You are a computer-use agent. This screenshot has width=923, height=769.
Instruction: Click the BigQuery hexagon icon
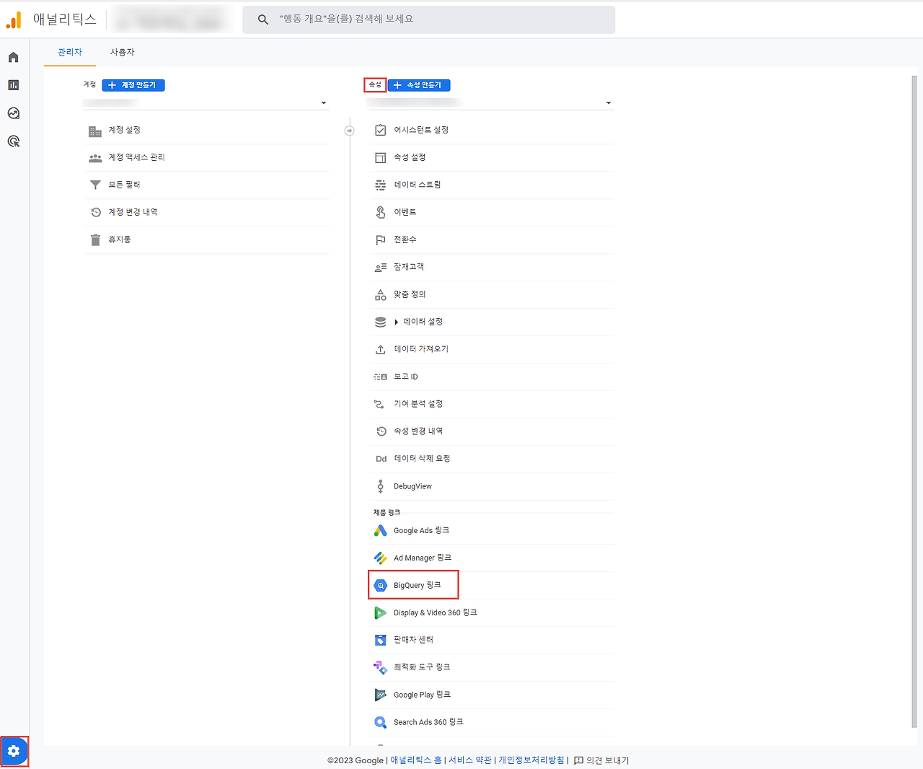(381, 586)
